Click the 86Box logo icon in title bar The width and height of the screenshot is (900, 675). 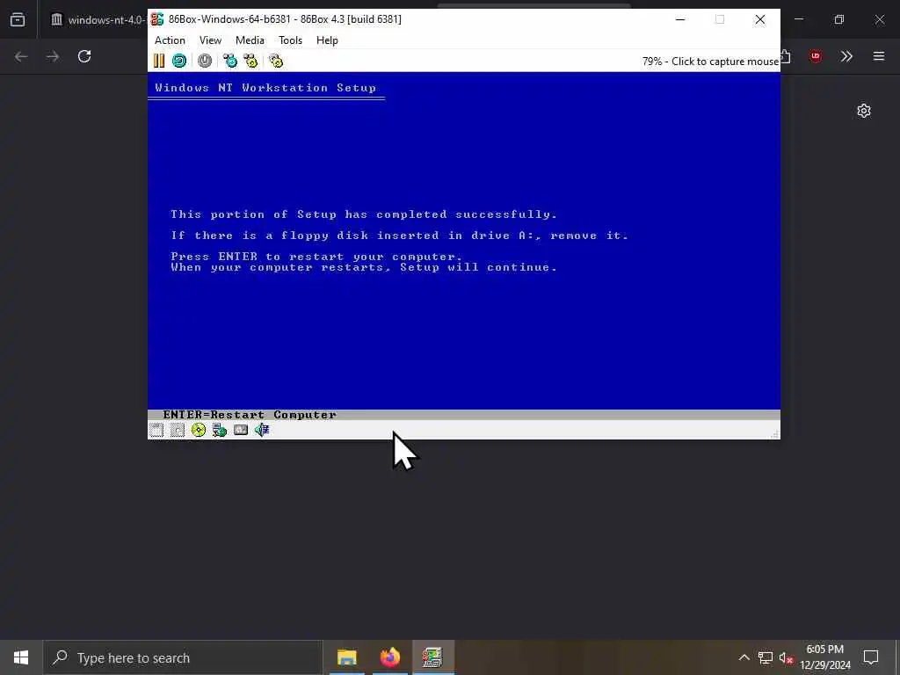[x=156, y=19]
